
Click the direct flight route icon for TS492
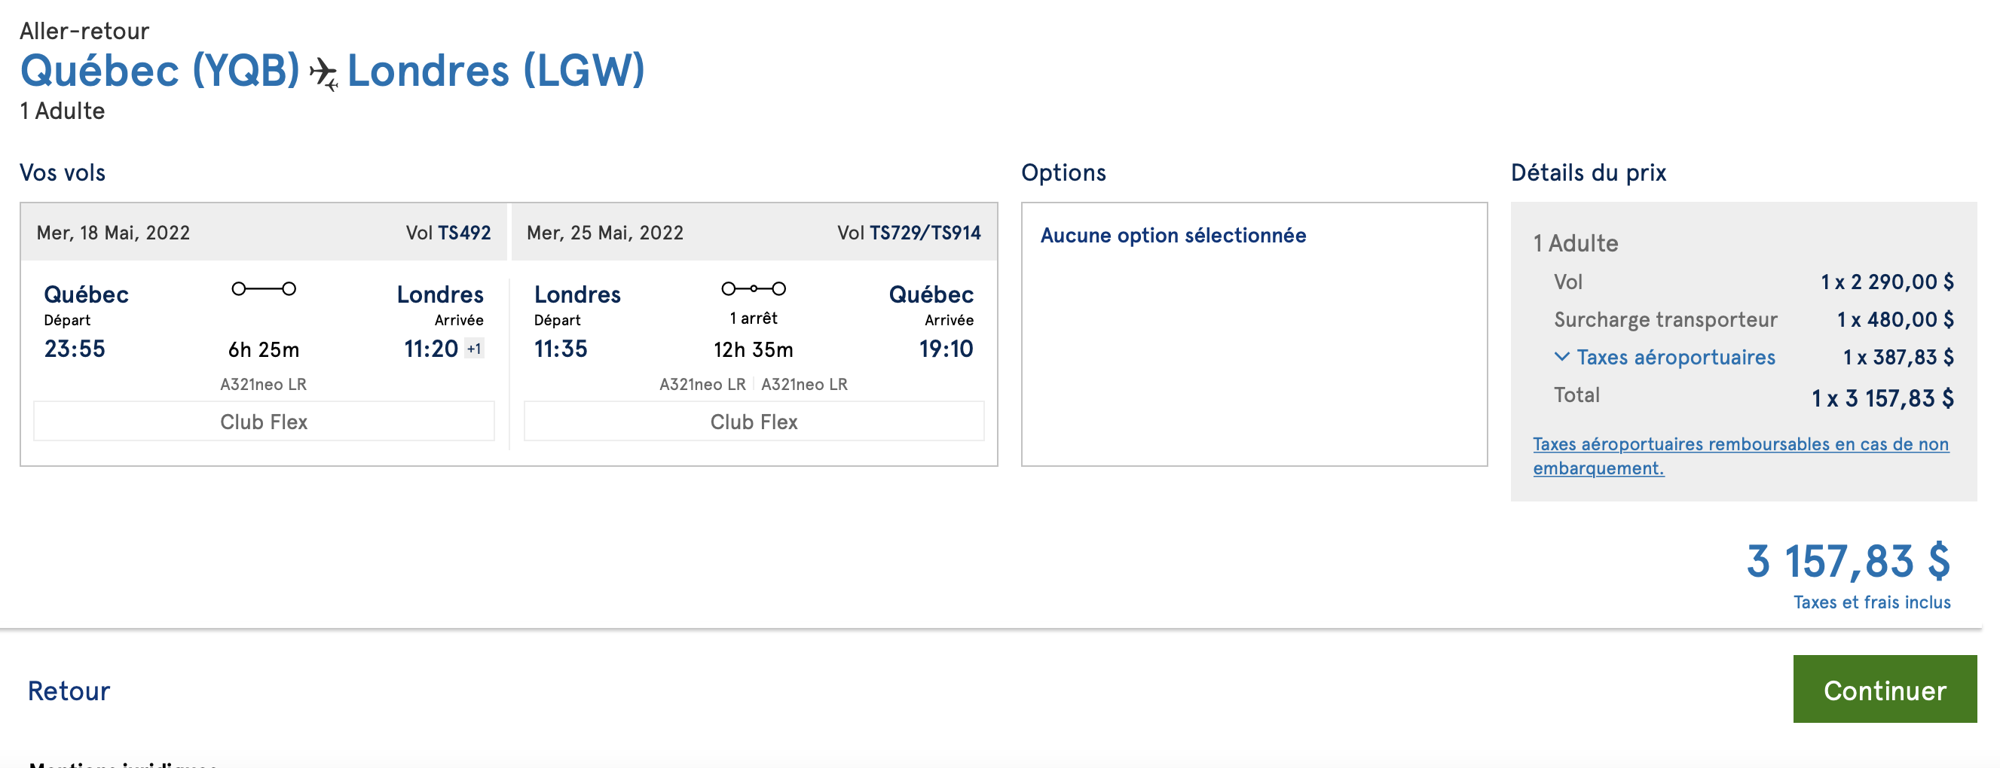[264, 288]
